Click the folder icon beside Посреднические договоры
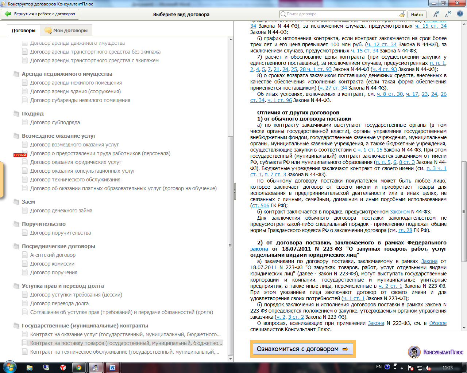Image resolution: width=467 pixels, height=373 pixels. point(16,246)
